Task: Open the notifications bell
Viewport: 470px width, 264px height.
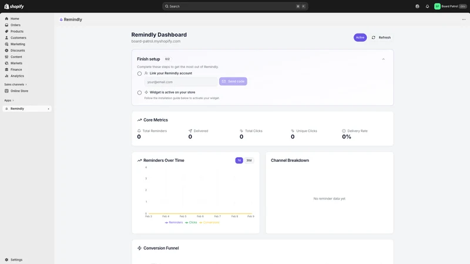Action: [428, 6]
